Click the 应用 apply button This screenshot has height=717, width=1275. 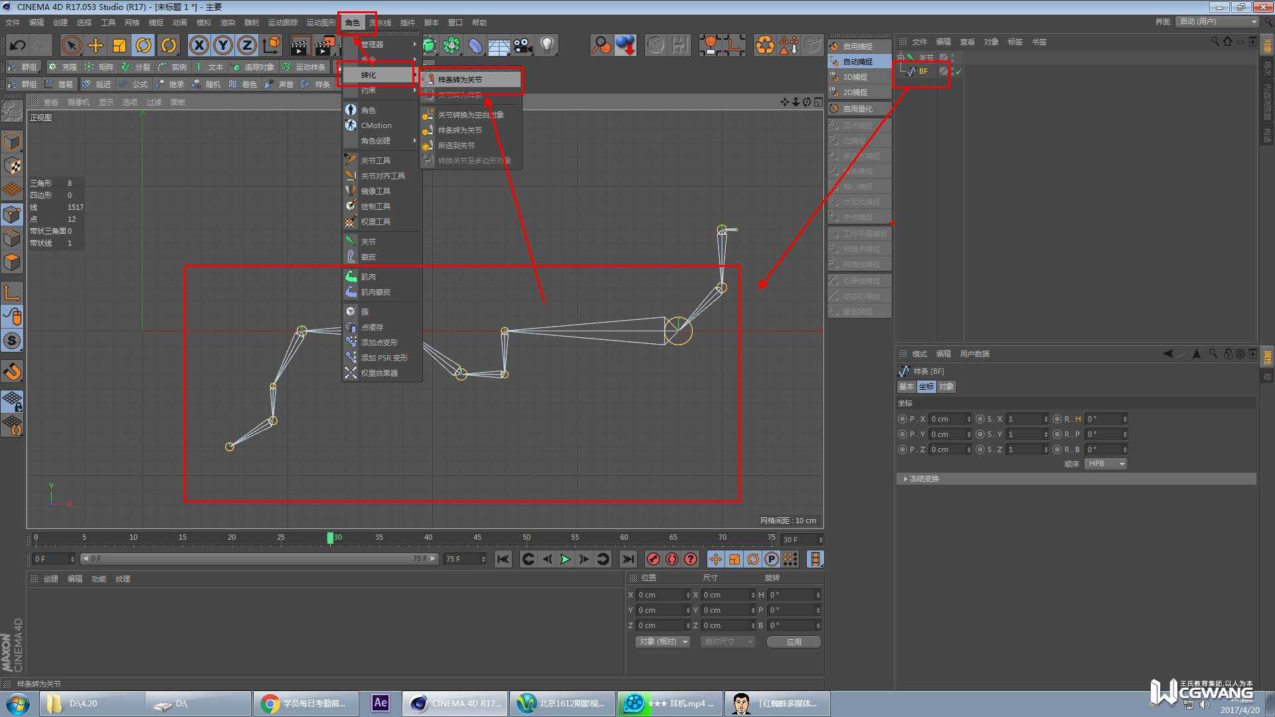(794, 641)
